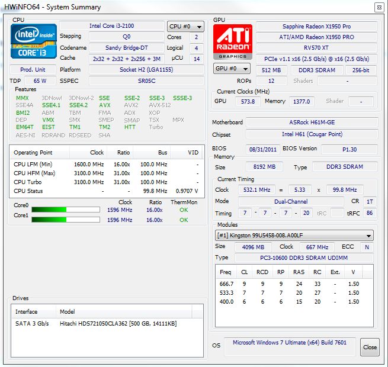Viewport: 388px width, 367px height.
Task: Click the Freq column header in the memory timings table
Action: pos(226,272)
